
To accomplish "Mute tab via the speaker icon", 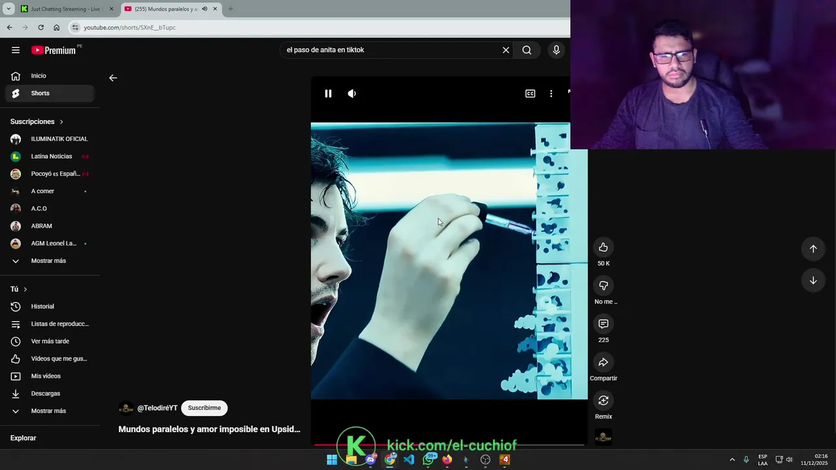I will pos(204,9).
